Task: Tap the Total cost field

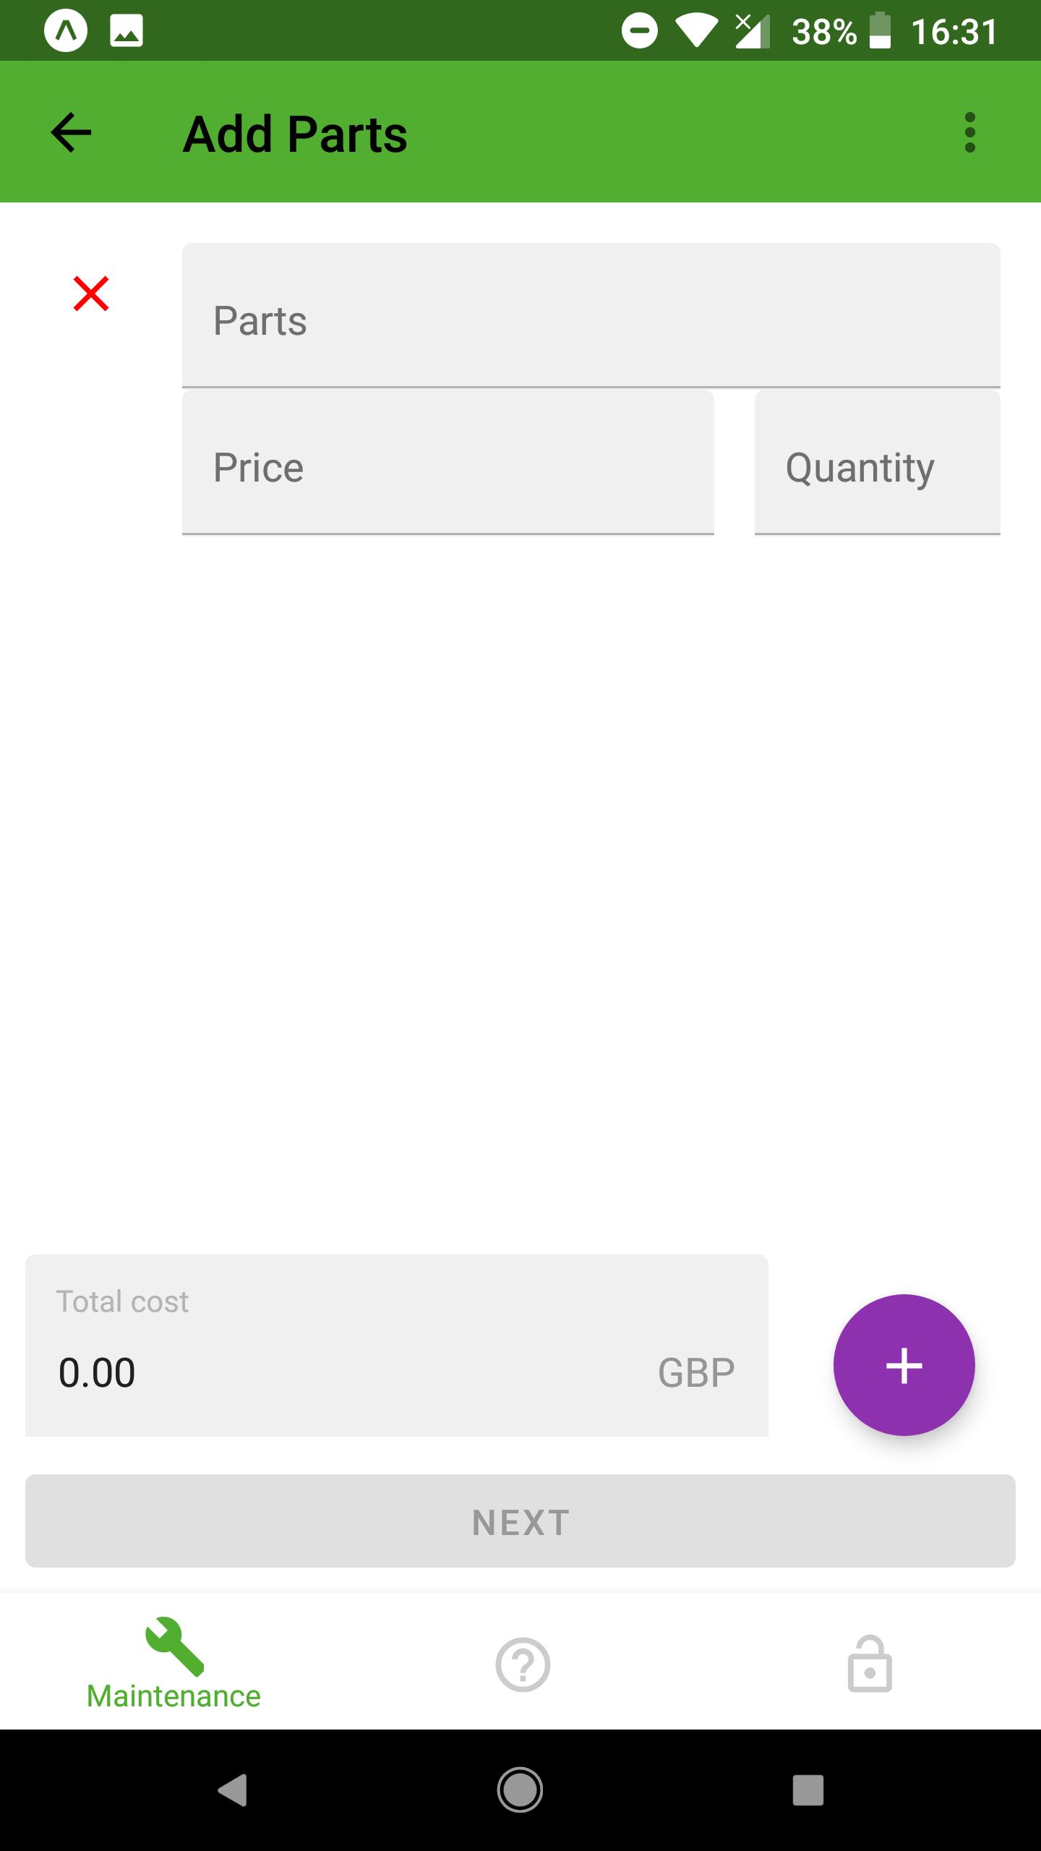Action: [396, 1346]
